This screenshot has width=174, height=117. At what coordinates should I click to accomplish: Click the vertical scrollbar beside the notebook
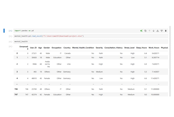click(x=170, y=61)
